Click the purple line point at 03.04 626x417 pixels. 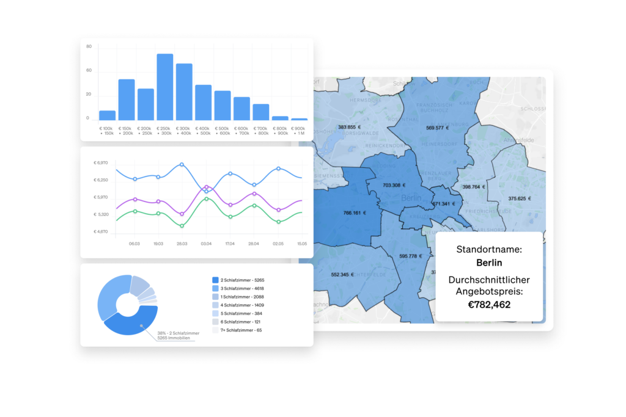click(x=206, y=186)
